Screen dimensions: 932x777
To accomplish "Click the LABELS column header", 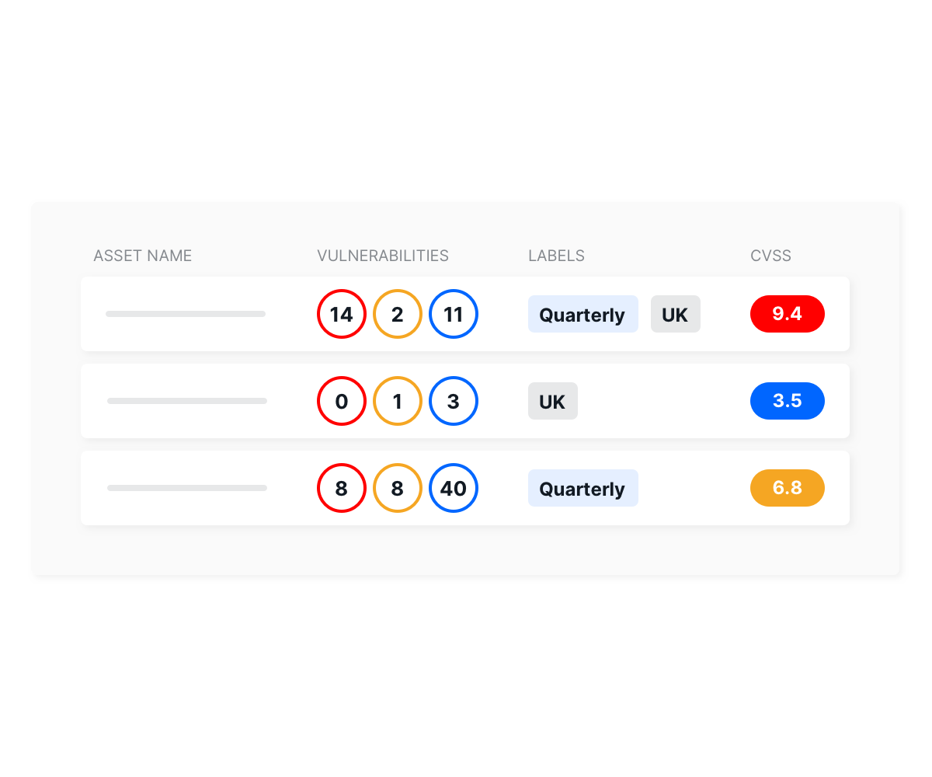I will (x=557, y=256).
